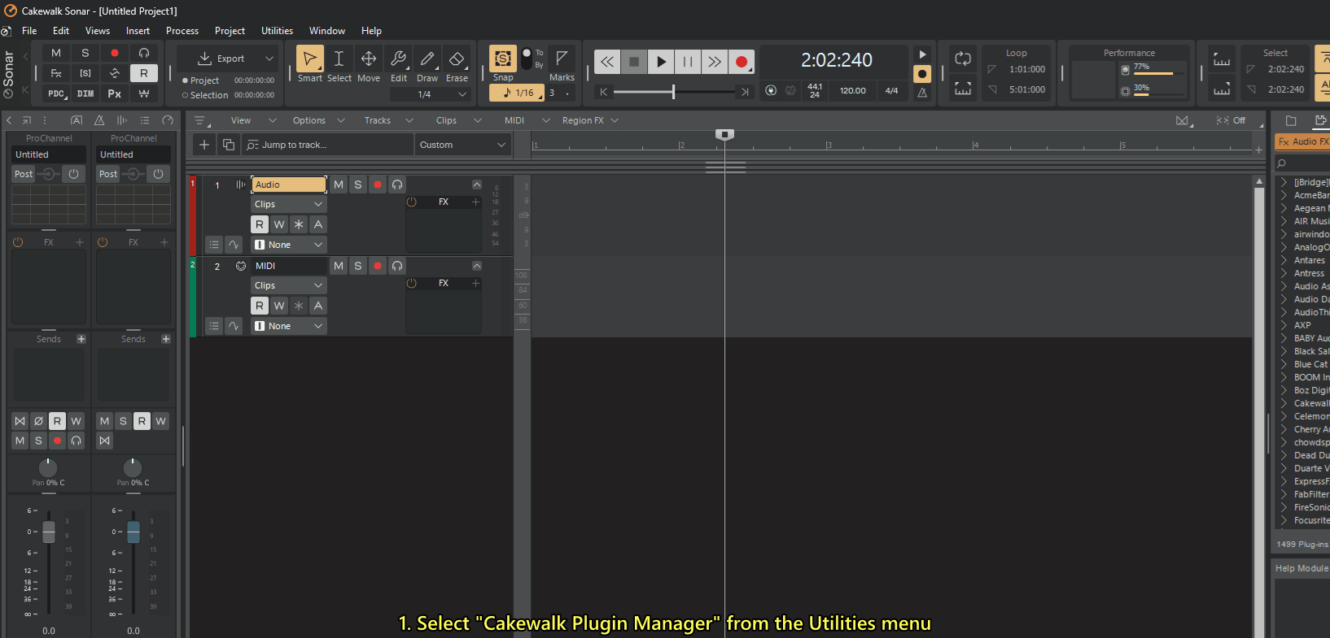1330x638 pixels.
Task: Fast forward the transport
Action: tap(715, 61)
